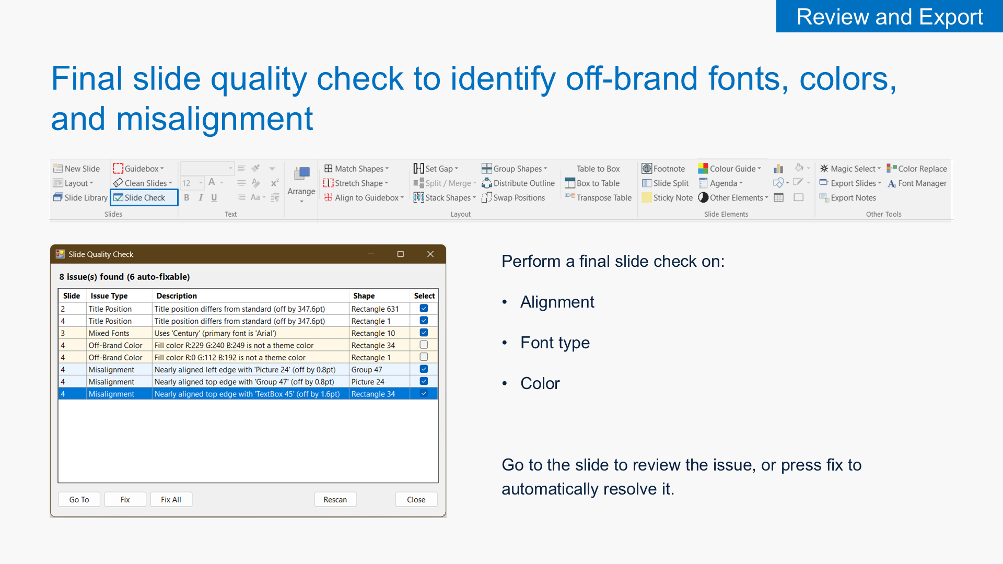Insert a Footnote element
The width and height of the screenshot is (1003, 564).
click(663, 169)
